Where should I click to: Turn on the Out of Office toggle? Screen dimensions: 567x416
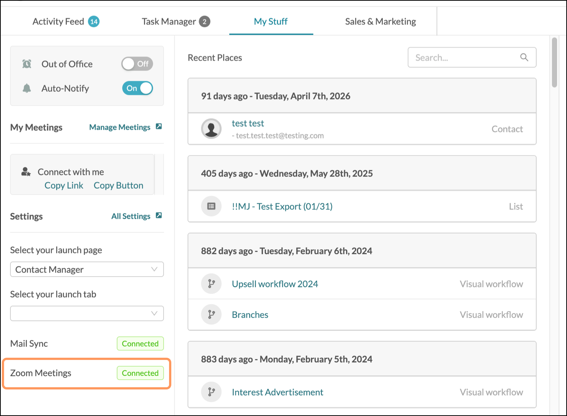click(x=137, y=64)
